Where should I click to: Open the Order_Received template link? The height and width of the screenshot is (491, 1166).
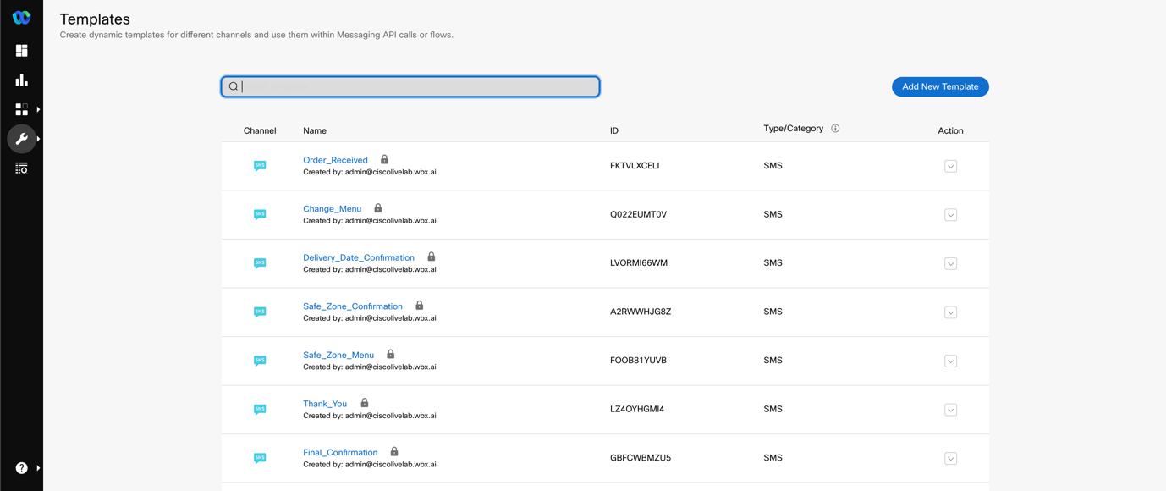pyautogui.click(x=335, y=160)
